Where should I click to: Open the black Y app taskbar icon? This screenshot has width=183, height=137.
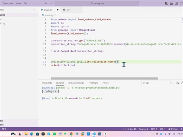43,134
